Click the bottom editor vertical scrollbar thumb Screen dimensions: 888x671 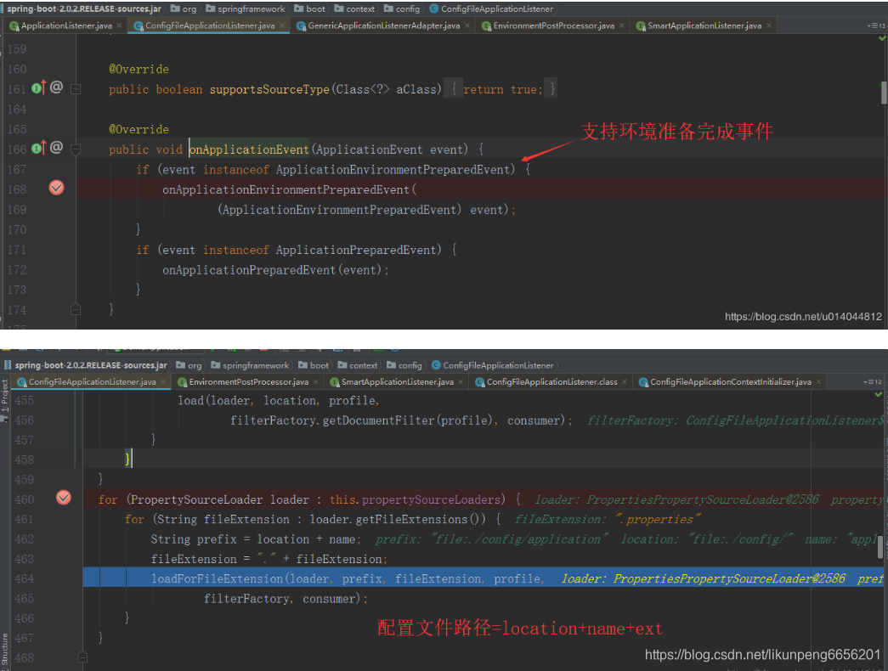point(880,548)
